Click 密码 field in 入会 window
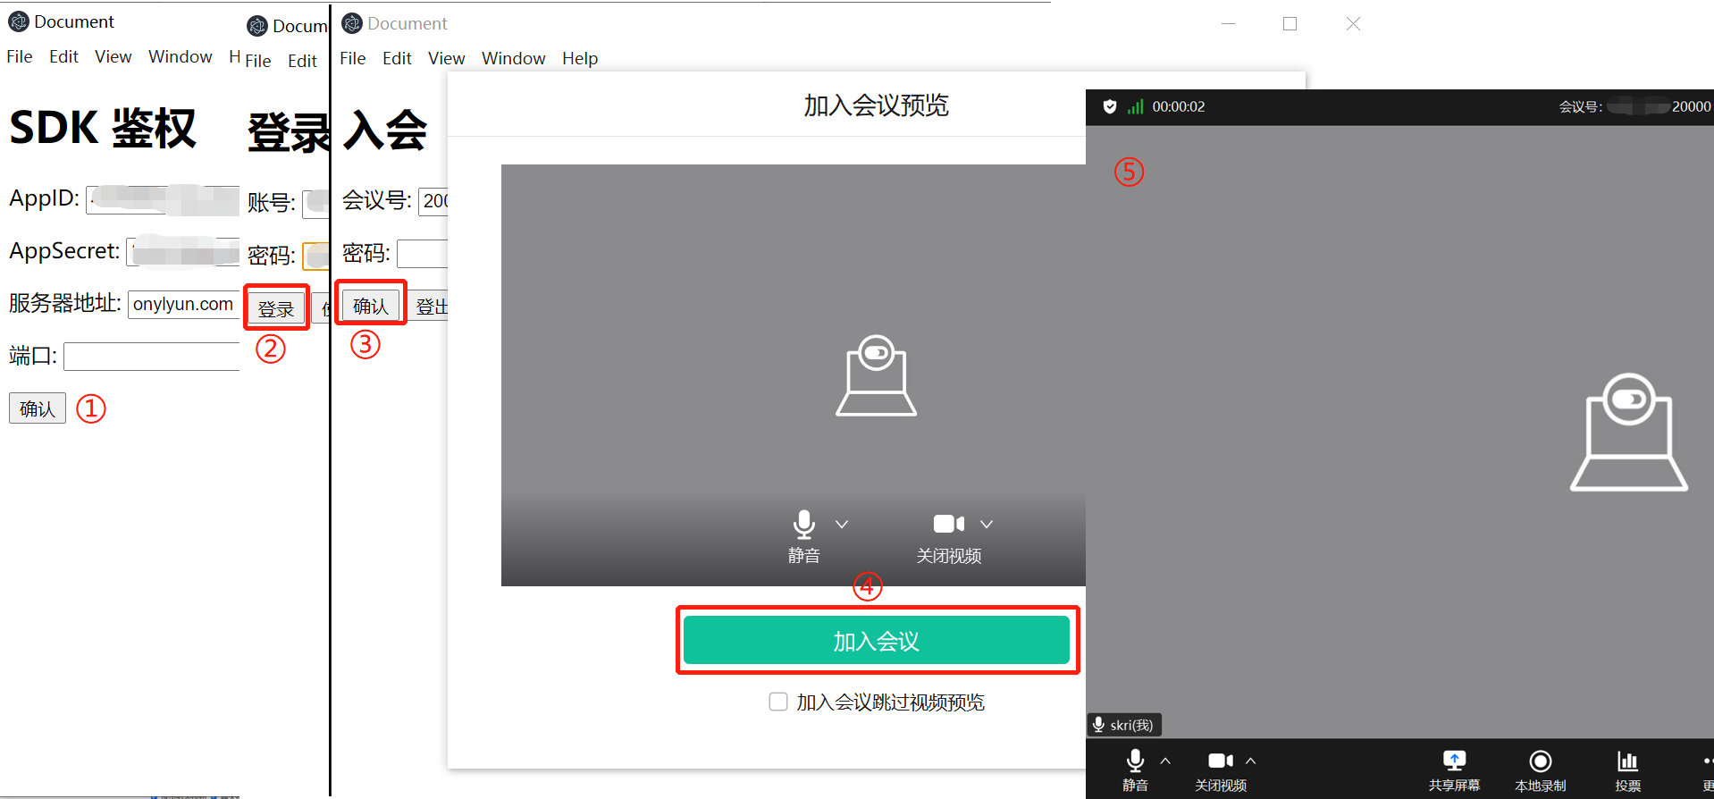The height and width of the screenshot is (799, 1714). coord(423,254)
